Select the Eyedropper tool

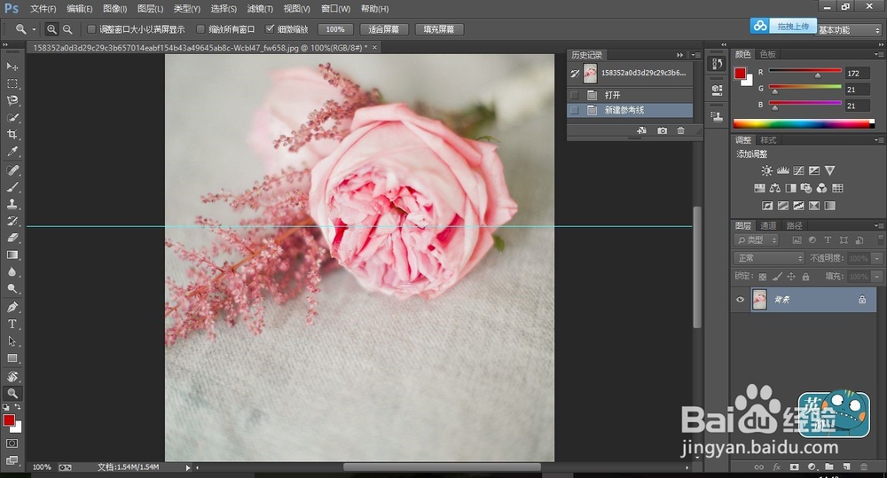[12, 151]
